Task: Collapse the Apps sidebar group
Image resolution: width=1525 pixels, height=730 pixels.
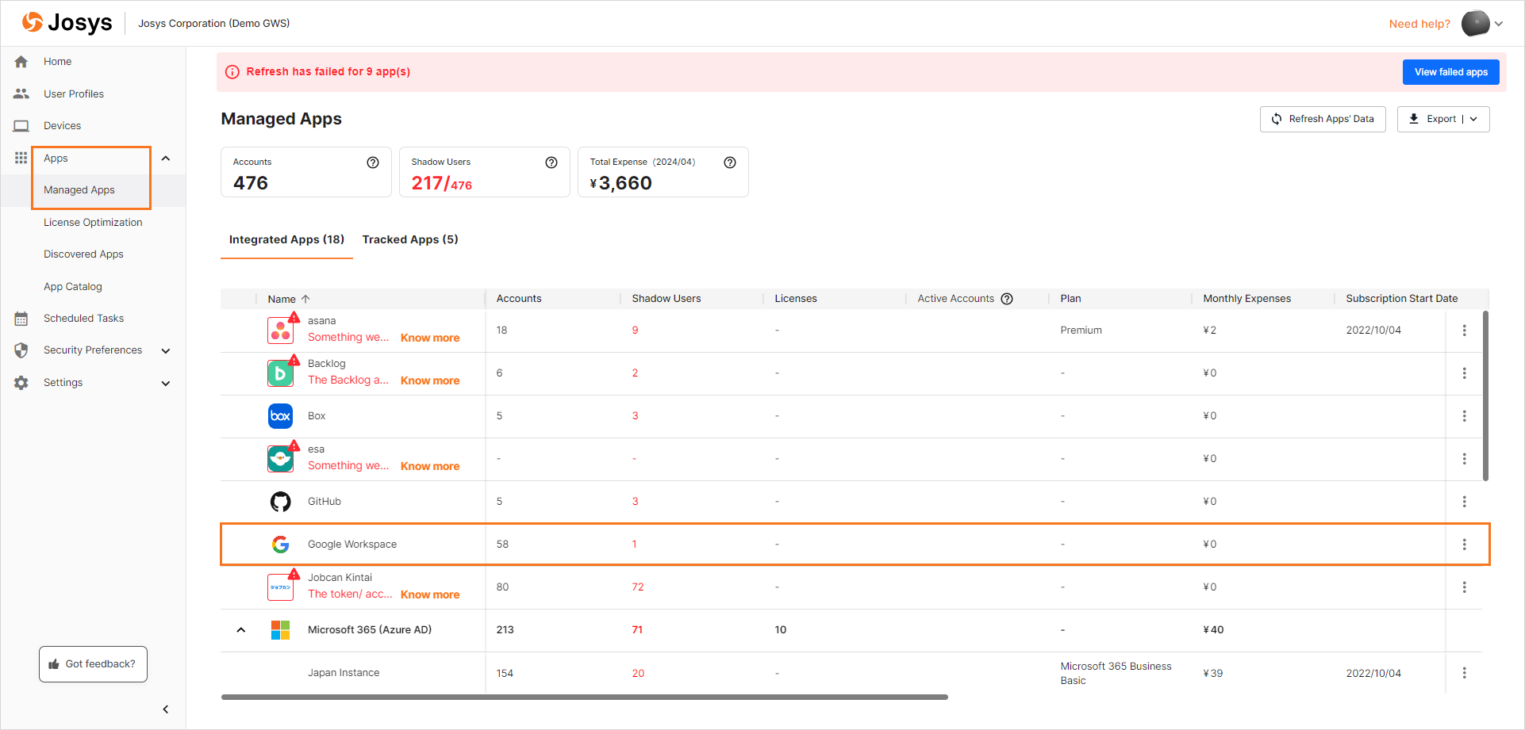Action: coord(166,159)
